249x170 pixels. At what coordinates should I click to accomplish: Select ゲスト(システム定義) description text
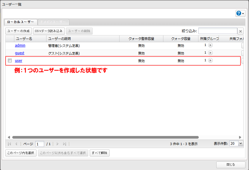(x=64, y=53)
